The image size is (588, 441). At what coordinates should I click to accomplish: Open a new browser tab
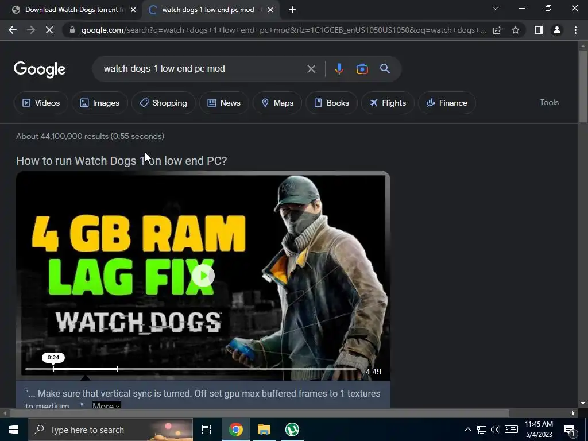pos(292,10)
